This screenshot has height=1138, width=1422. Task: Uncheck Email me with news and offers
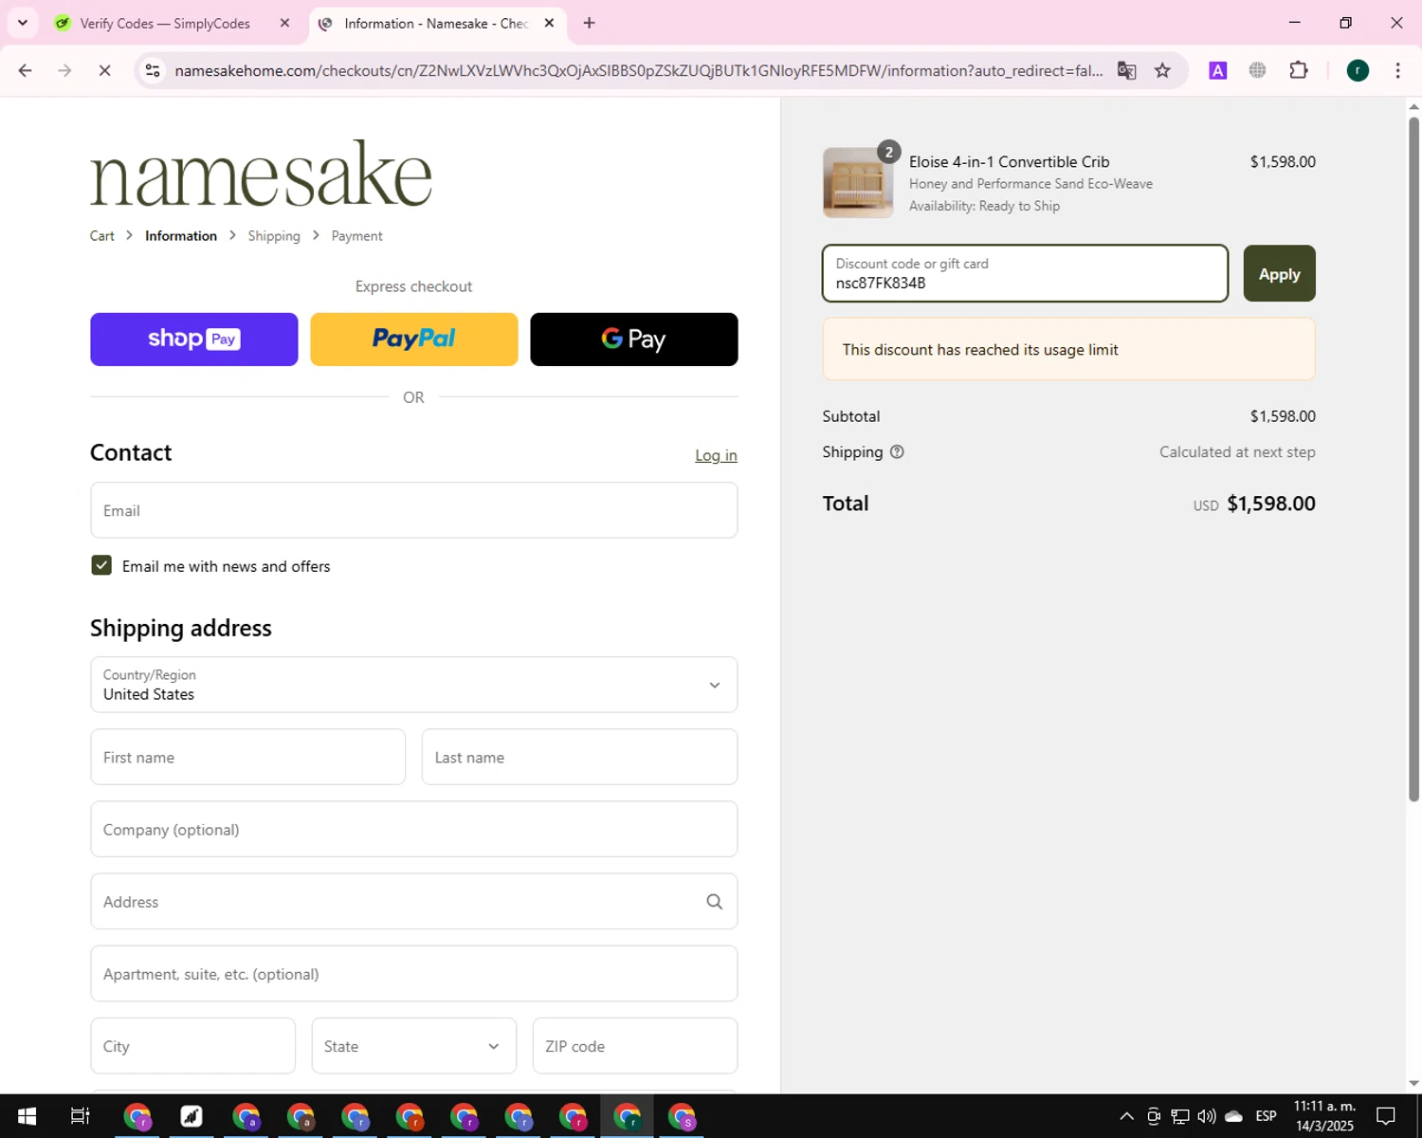[101, 565]
